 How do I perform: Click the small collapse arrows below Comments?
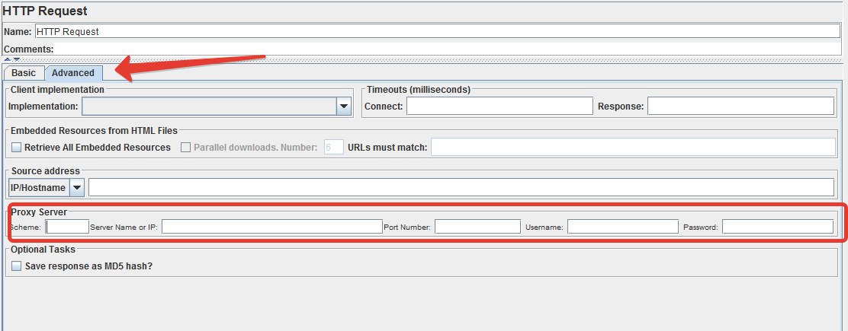click(12, 59)
